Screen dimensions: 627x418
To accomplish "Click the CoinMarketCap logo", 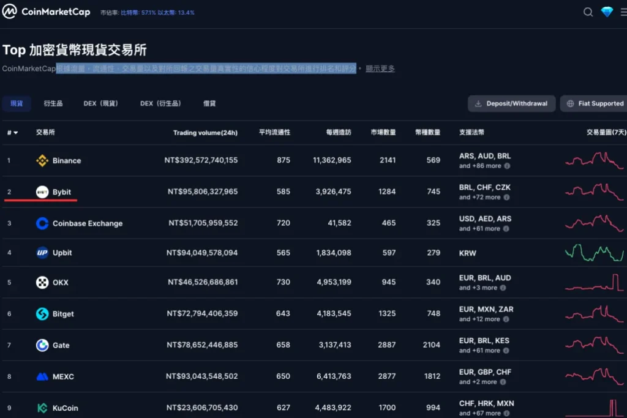I will [x=46, y=12].
